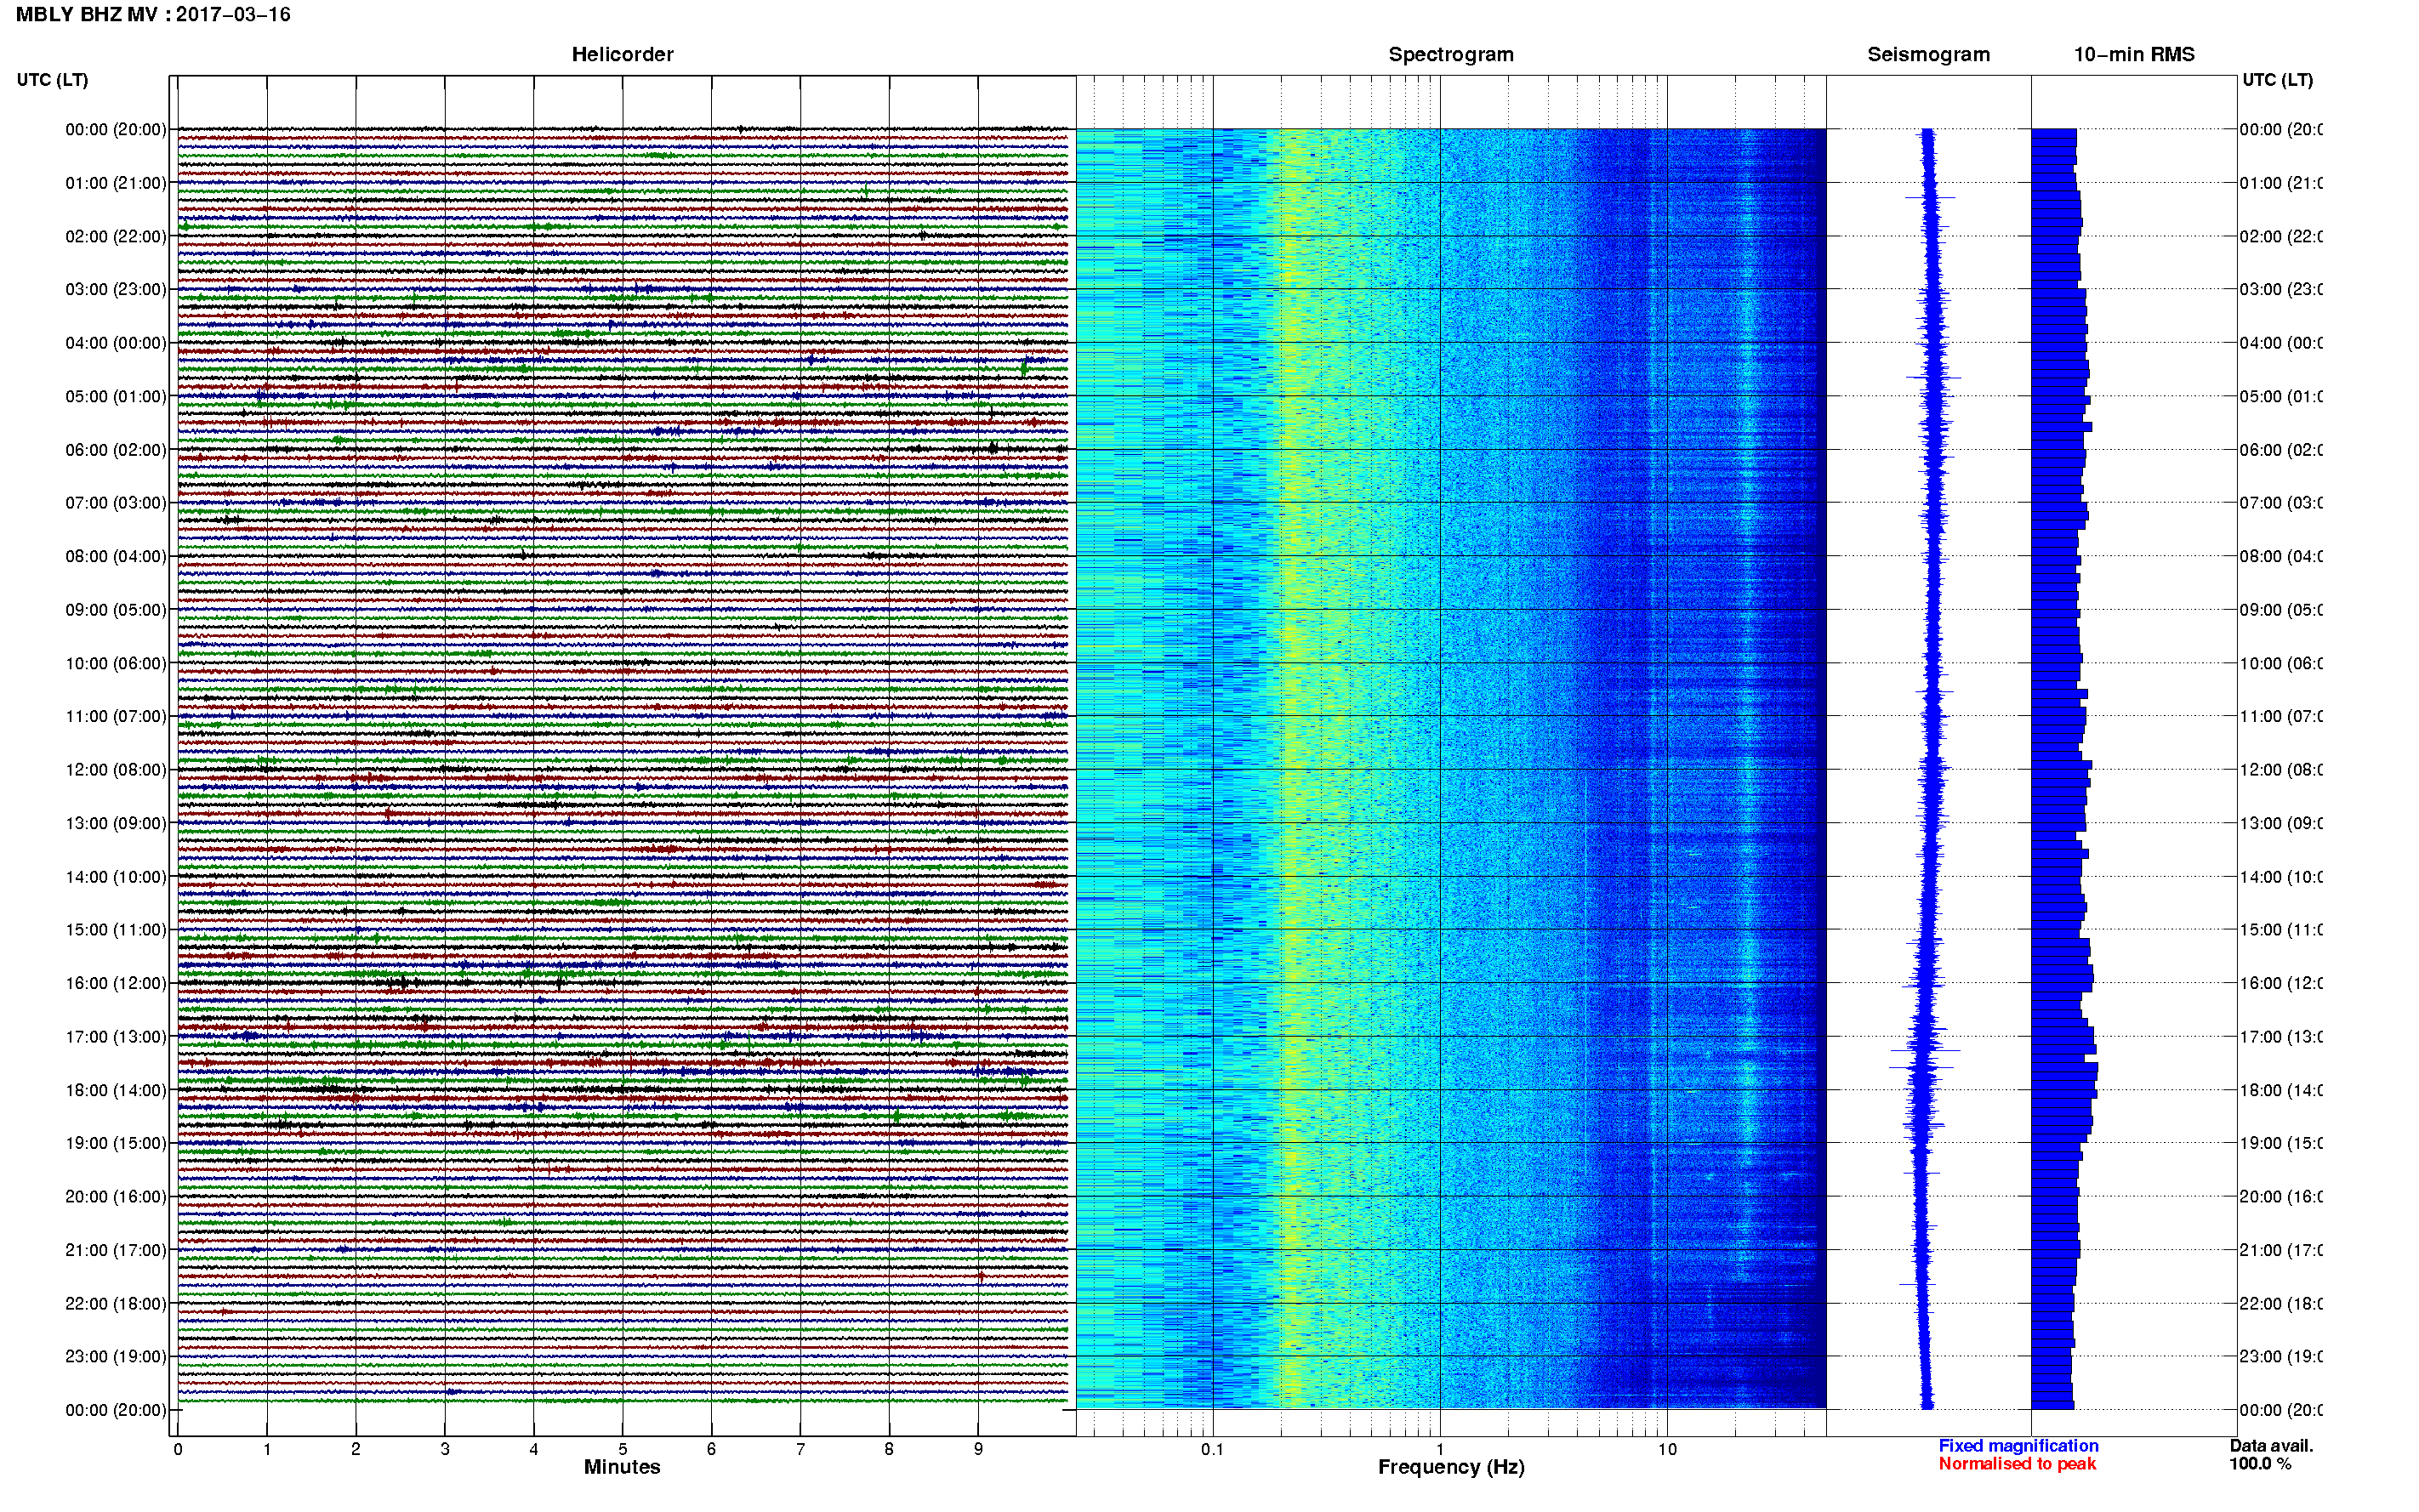Click the minute 9 tick label on helicorder axis
Image resolution: width=2419 pixels, height=1512 pixels.
pyautogui.click(x=978, y=1449)
